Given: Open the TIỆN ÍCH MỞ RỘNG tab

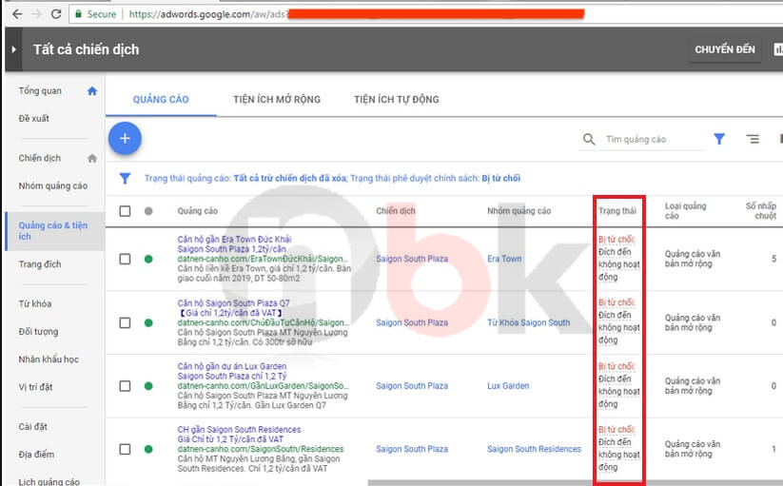Looking at the screenshot, I should 277,99.
